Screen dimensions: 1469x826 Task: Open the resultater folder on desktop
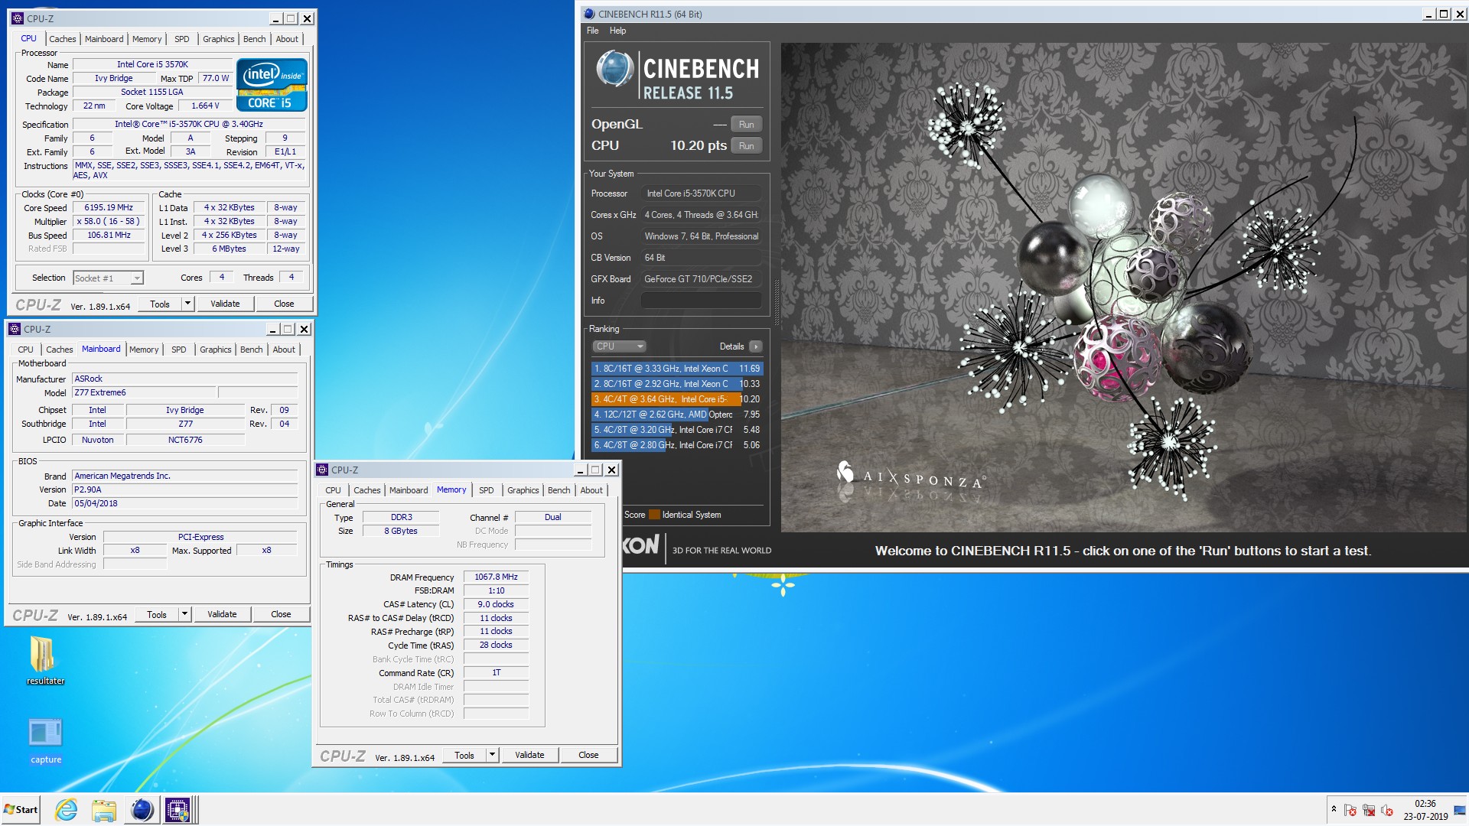coord(44,661)
